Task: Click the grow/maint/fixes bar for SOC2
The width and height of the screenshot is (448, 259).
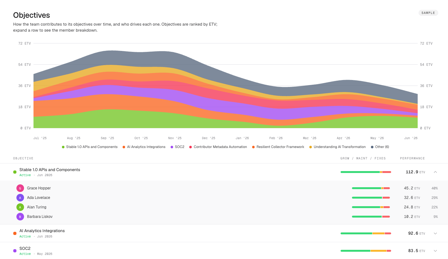Action: 366,251
